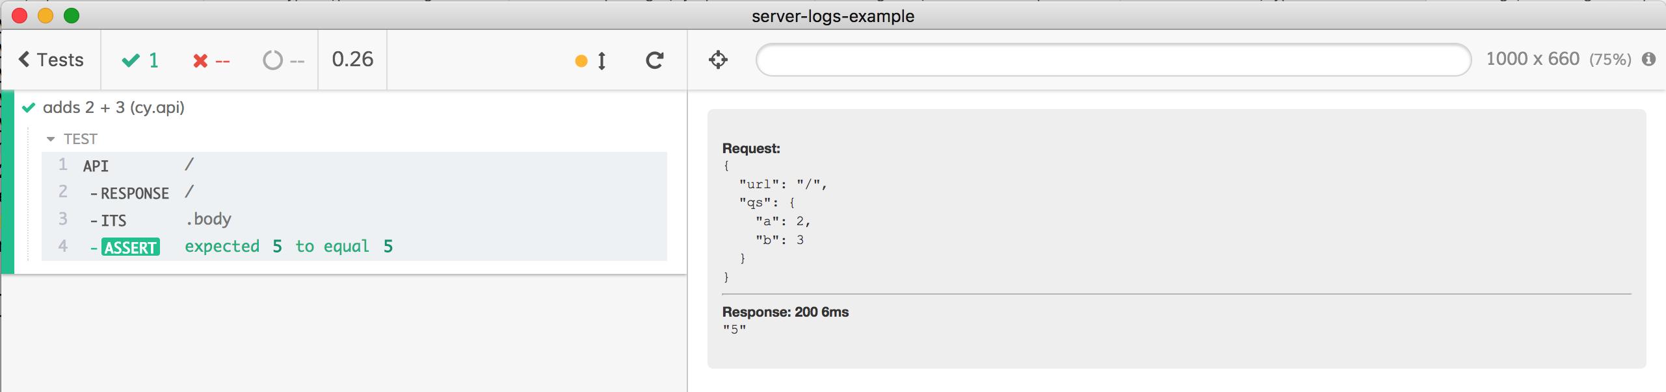Toggle auto-scrolling arrow icon

(x=602, y=60)
